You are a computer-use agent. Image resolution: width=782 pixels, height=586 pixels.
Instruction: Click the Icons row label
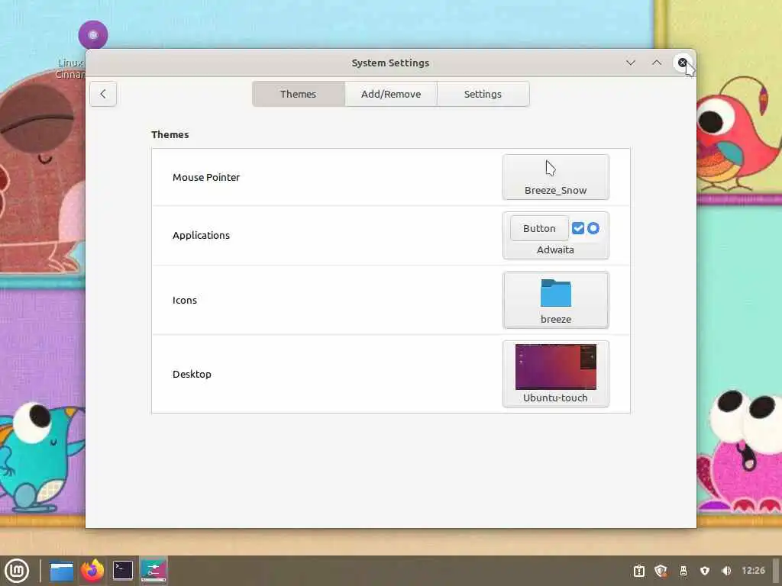[x=185, y=300]
